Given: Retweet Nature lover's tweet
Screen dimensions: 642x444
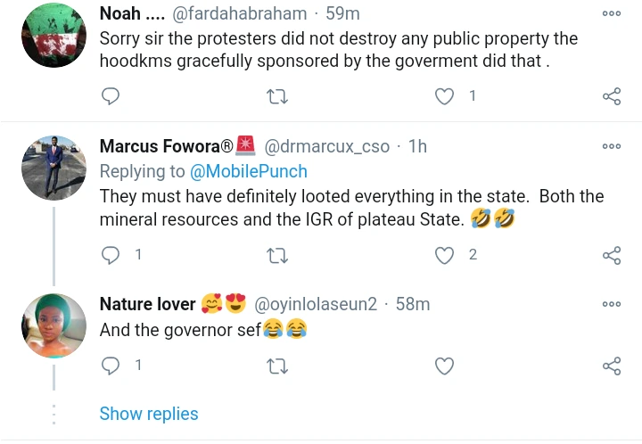Looking at the screenshot, I should point(277,366).
